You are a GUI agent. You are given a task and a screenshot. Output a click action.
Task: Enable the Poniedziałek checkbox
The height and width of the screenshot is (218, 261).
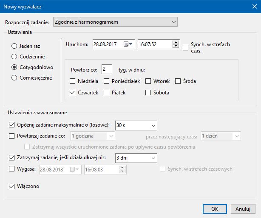[x=107, y=81]
